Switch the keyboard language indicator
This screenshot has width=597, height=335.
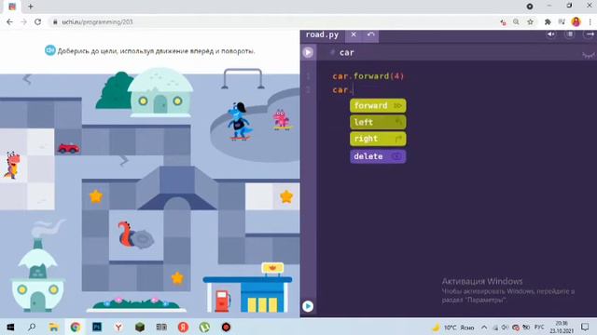[x=539, y=327]
